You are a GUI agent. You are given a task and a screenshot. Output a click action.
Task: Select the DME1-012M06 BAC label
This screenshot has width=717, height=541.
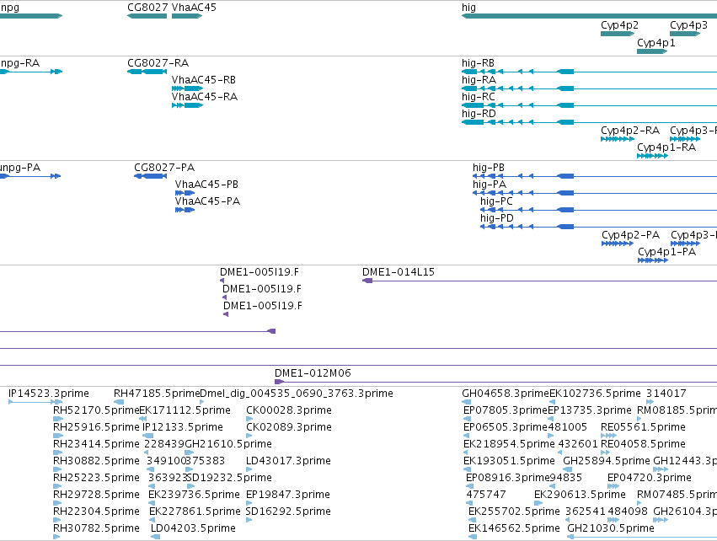click(x=313, y=373)
